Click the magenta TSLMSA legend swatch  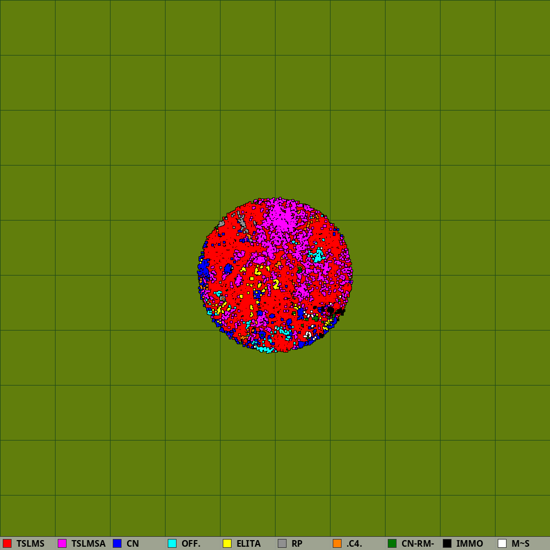62,543
